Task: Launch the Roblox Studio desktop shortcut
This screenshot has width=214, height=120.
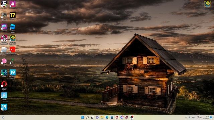Action: click(13, 27)
